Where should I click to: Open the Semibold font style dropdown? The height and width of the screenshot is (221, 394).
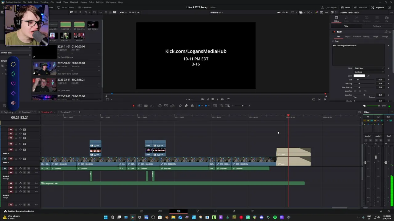pyautogui.click(x=369, y=72)
